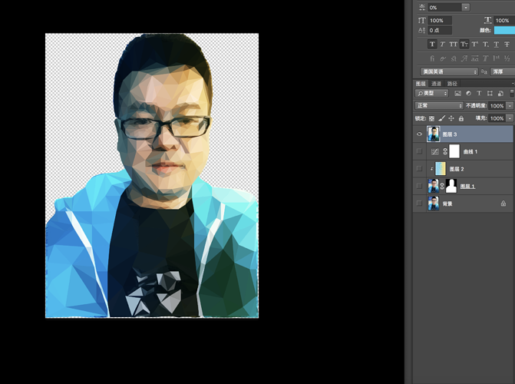Click the fractions (½) icon

point(507,58)
